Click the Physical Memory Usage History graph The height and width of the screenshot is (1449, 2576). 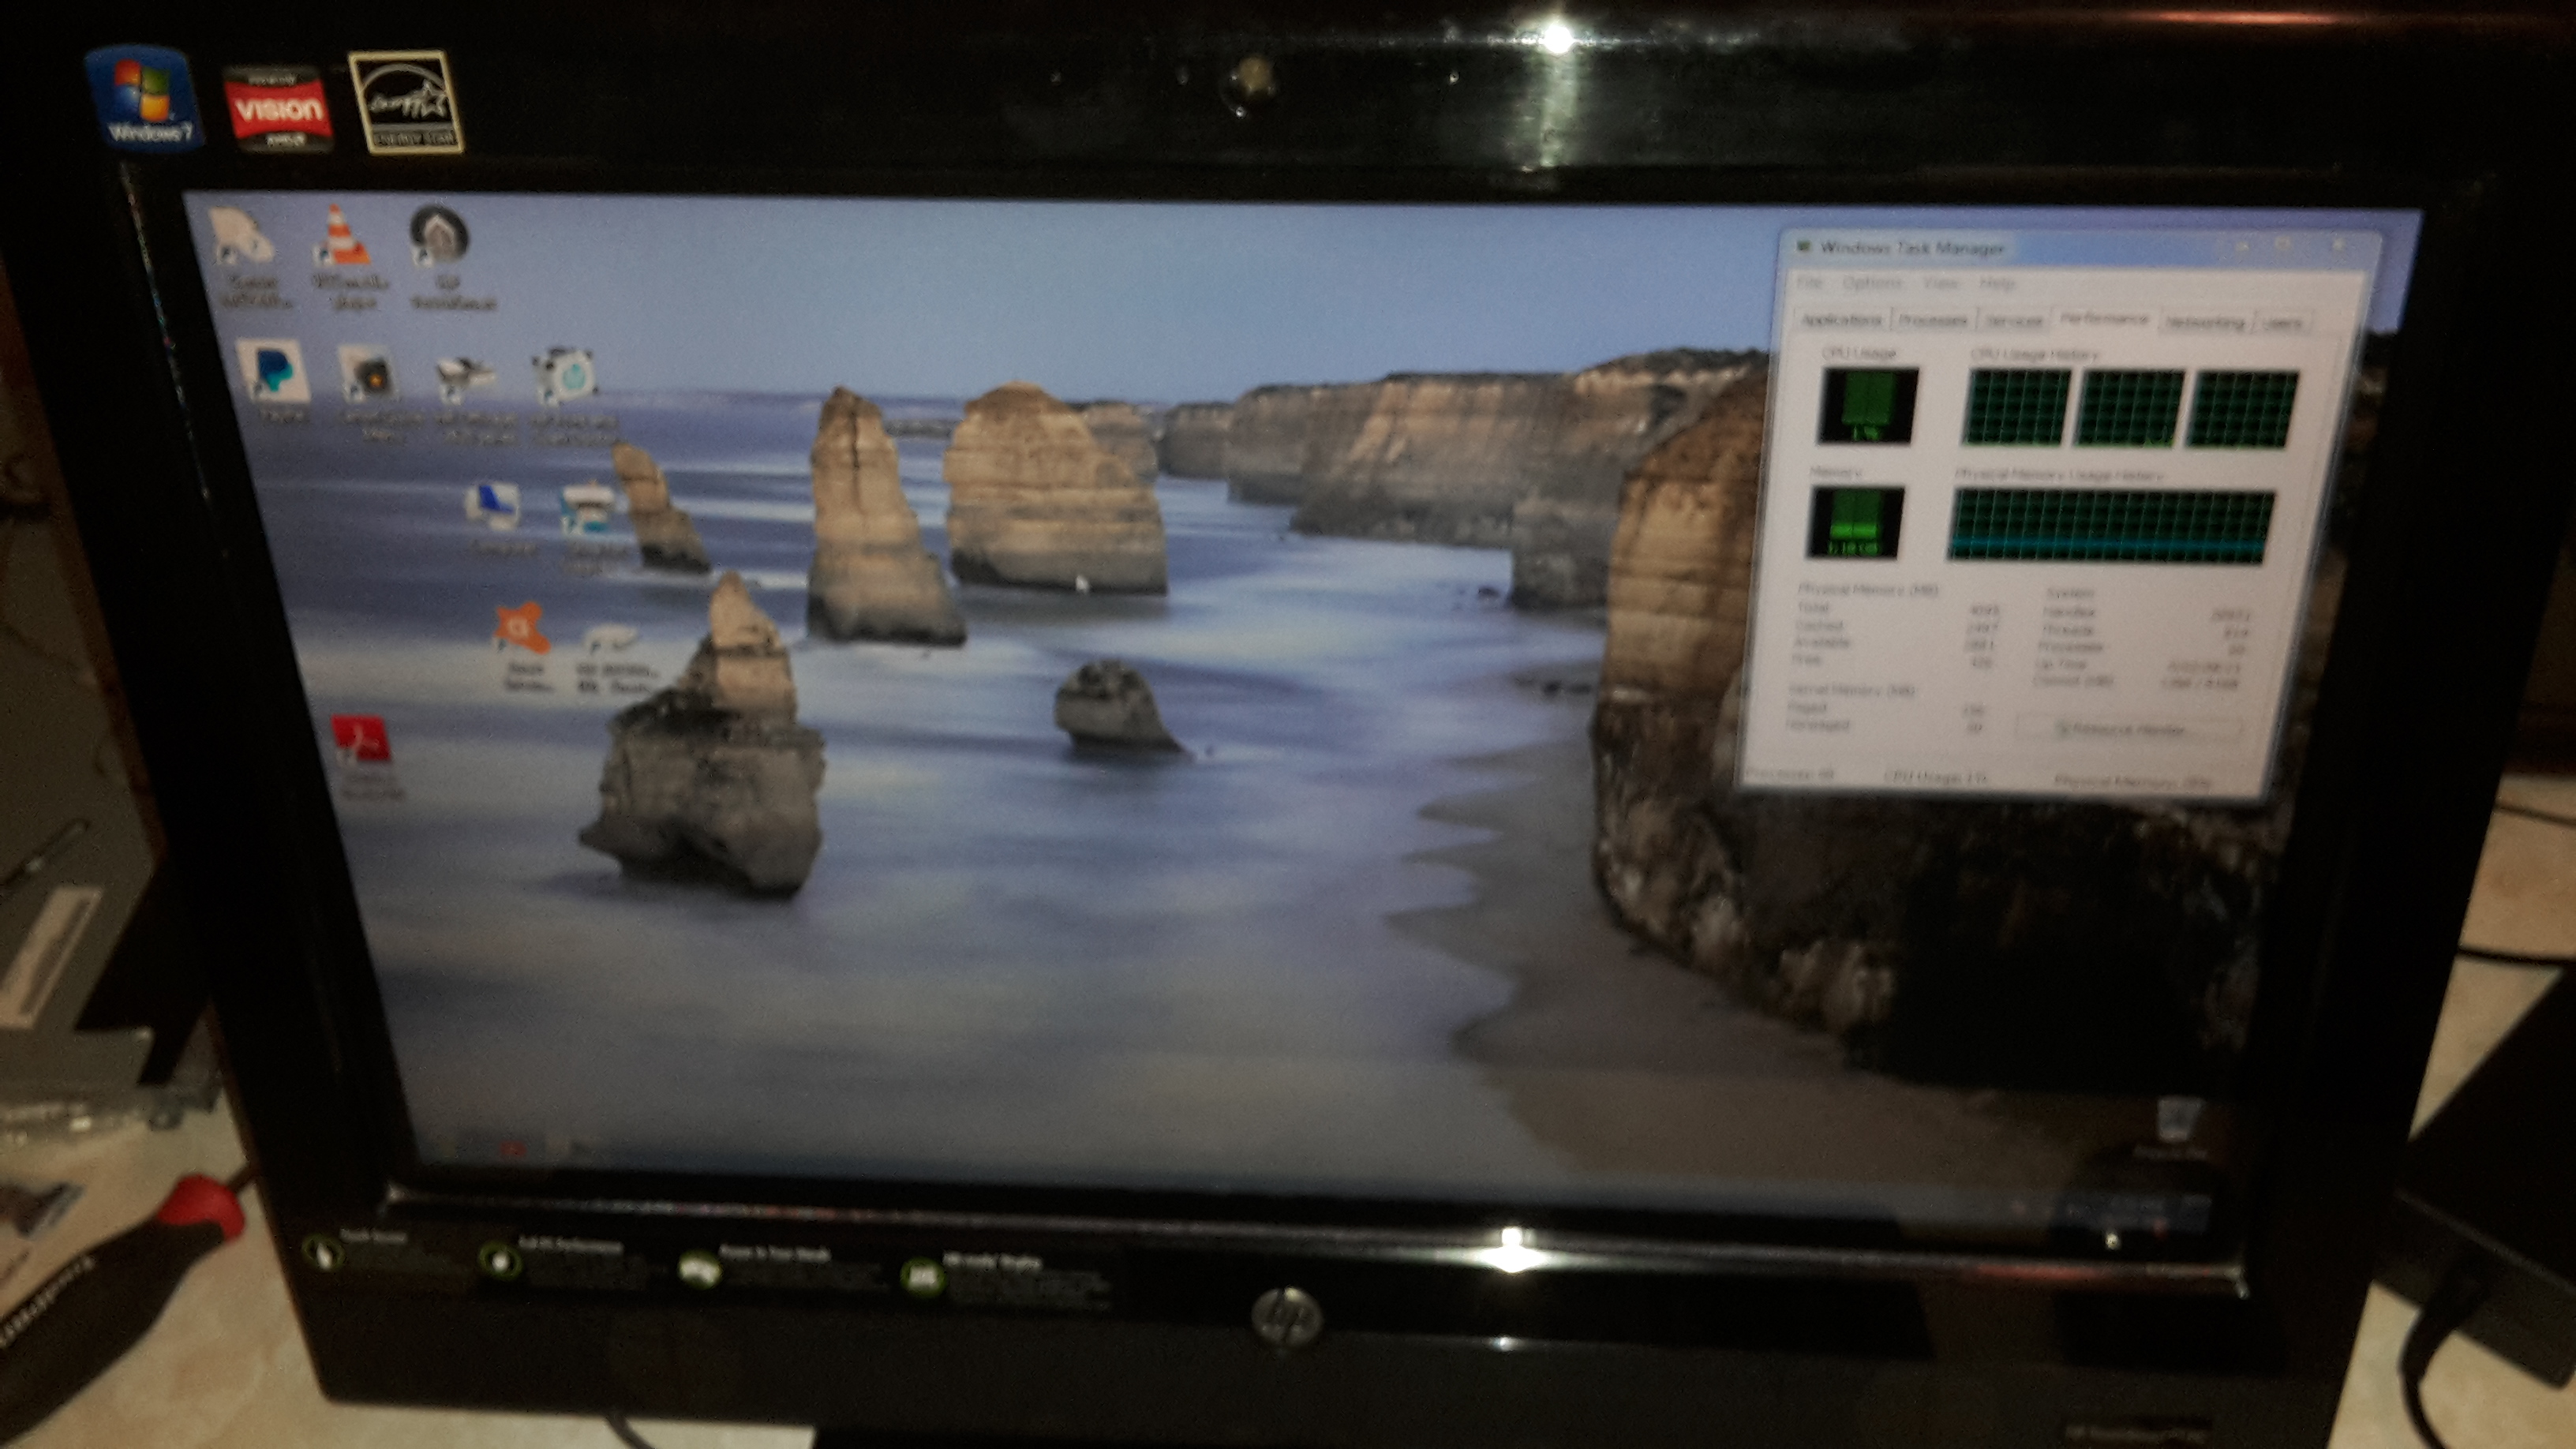coord(2110,525)
